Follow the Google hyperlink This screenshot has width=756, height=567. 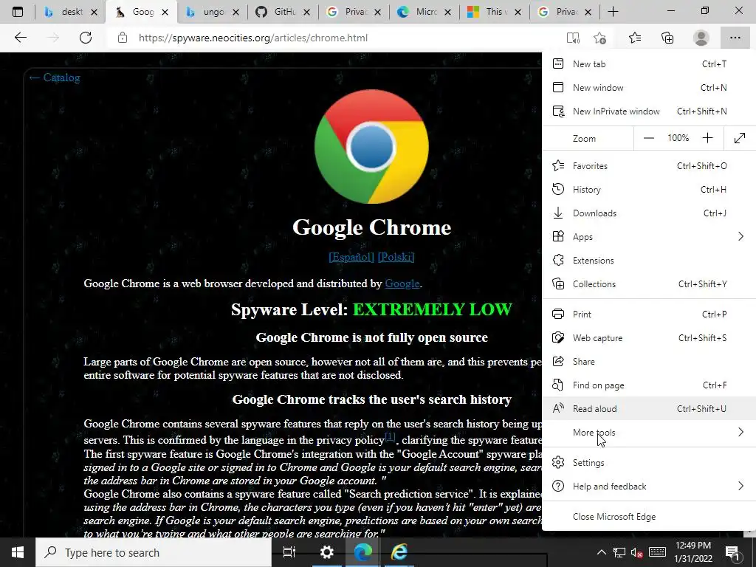pos(402,283)
